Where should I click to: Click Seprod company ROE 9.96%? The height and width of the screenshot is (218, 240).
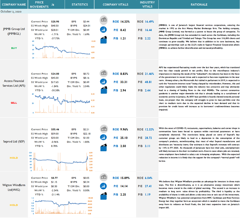pos(124,129)
